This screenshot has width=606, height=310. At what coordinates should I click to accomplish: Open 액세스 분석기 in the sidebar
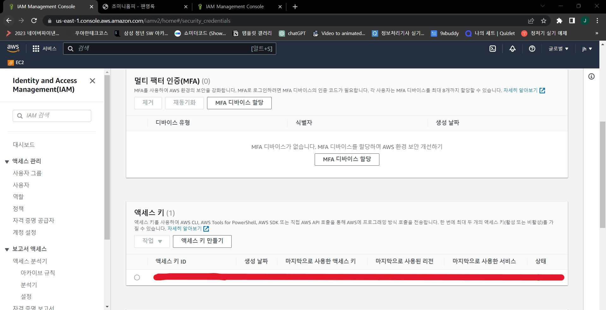(x=30, y=261)
